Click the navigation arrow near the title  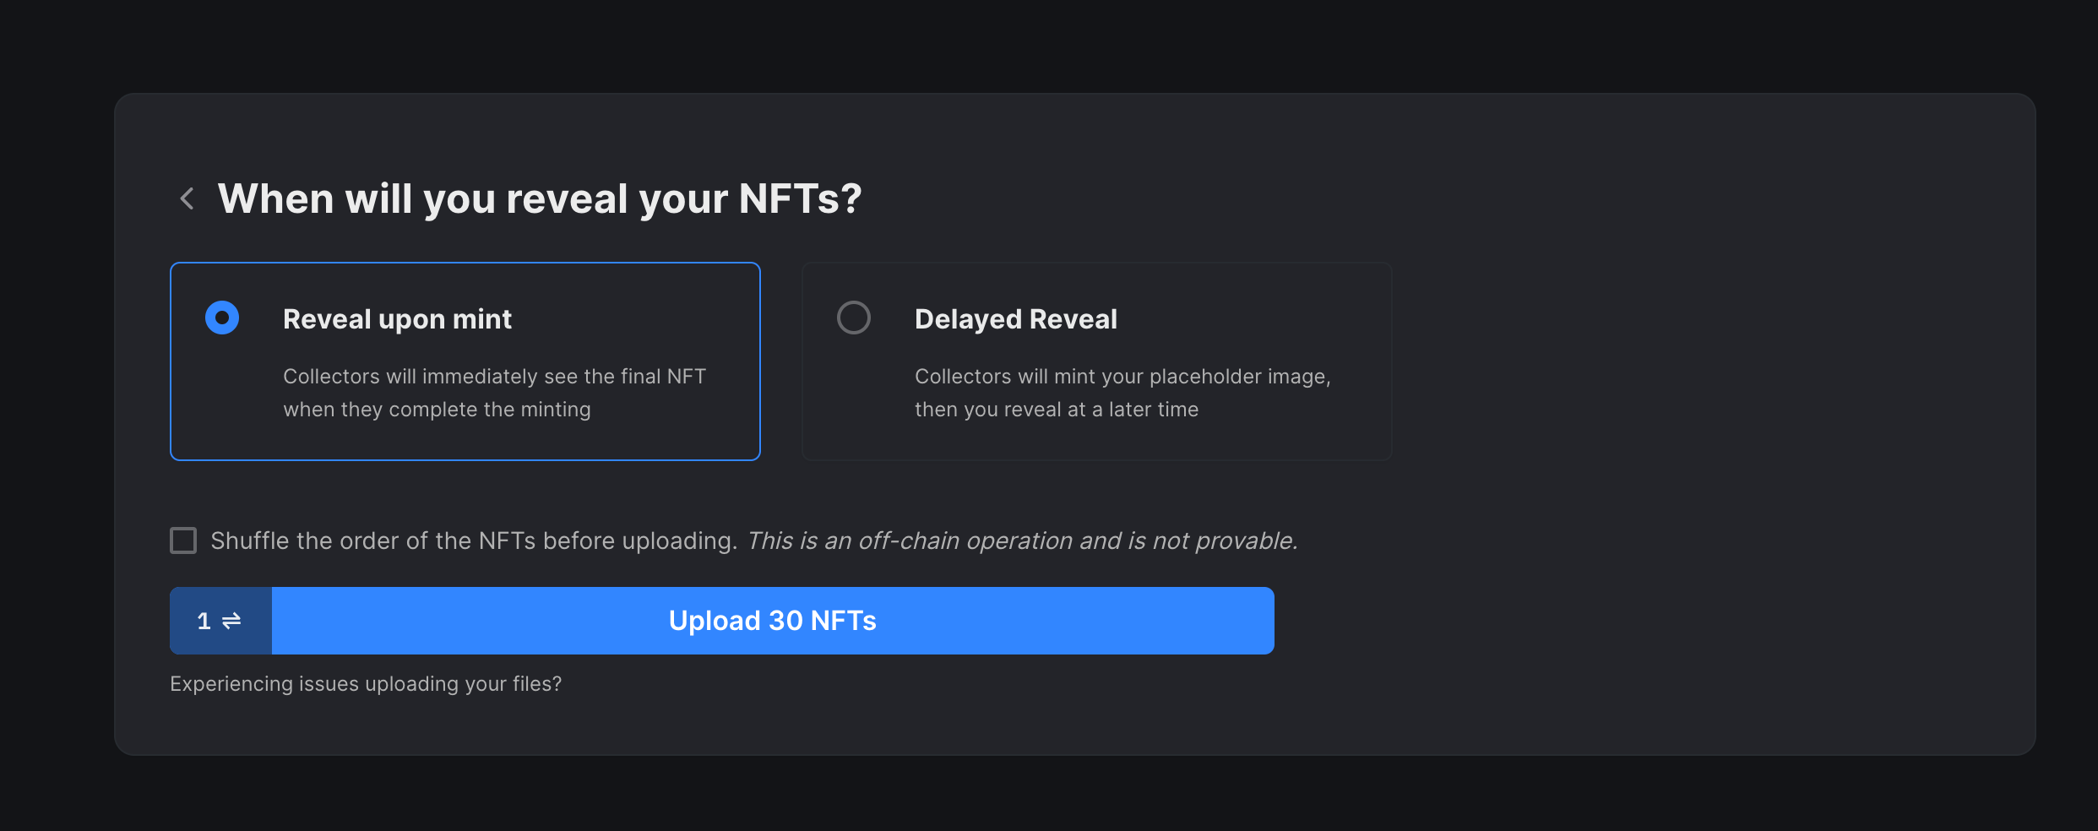(187, 198)
